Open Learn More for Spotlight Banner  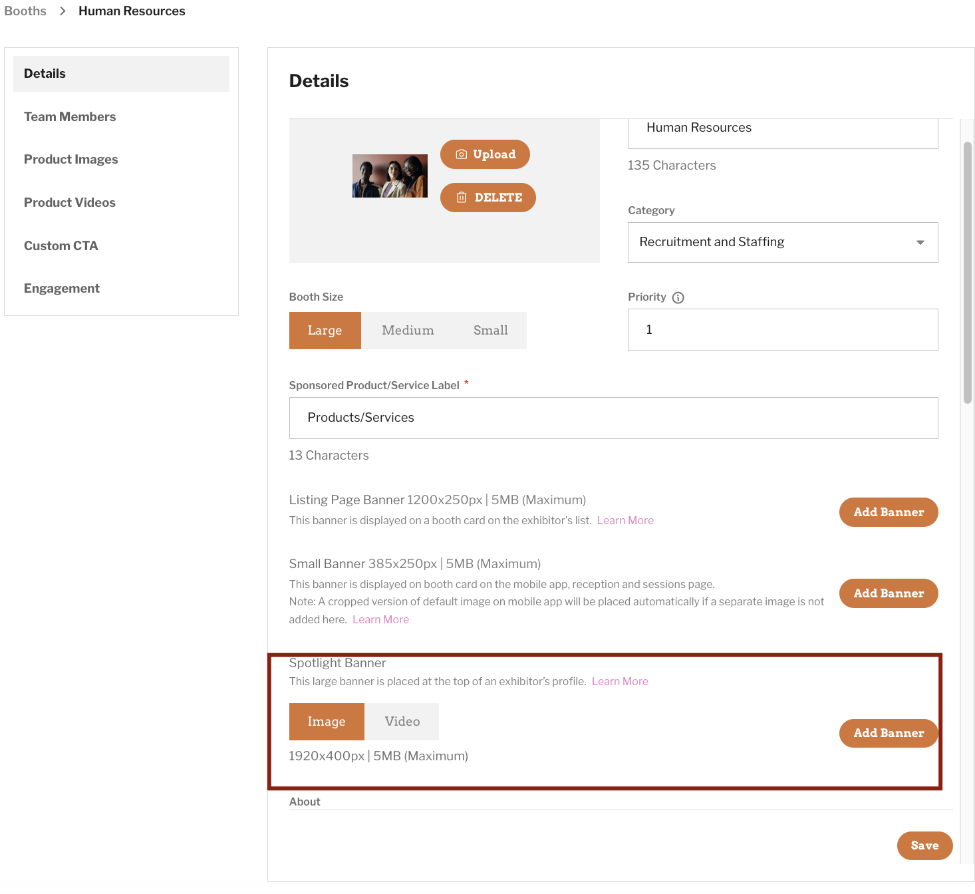(x=620, y=682)
